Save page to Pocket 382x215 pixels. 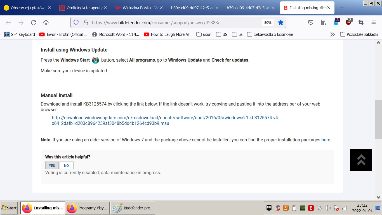(310, 23)
